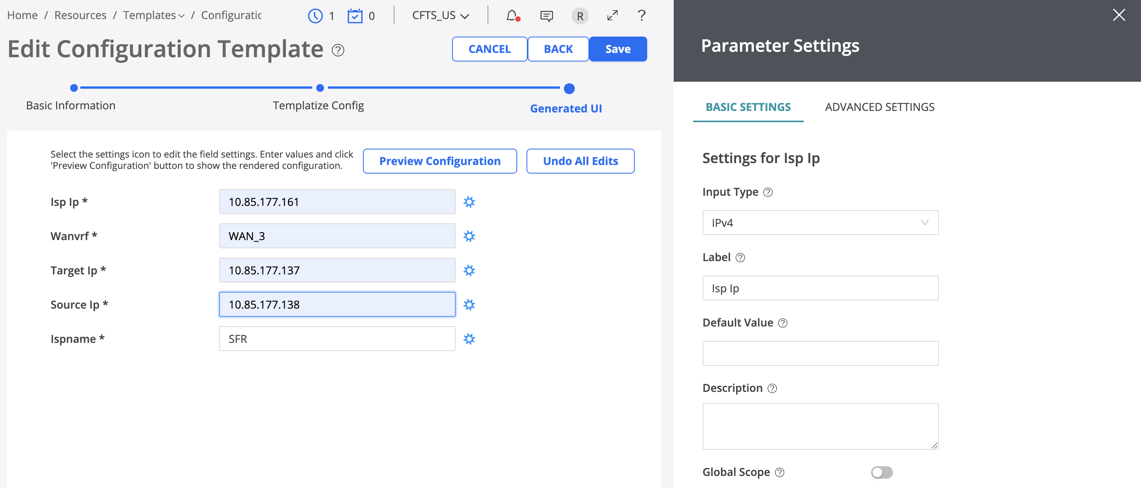This screenshot has width=1141, height=488.
Task: Go to Home breadcrumb link
Action: click(22, 16)
